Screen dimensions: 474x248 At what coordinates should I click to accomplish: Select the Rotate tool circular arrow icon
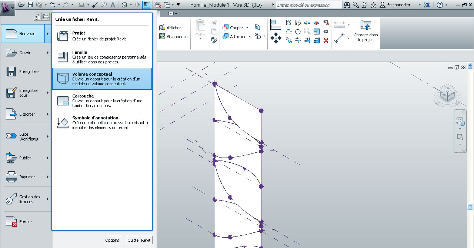(298, 32)
